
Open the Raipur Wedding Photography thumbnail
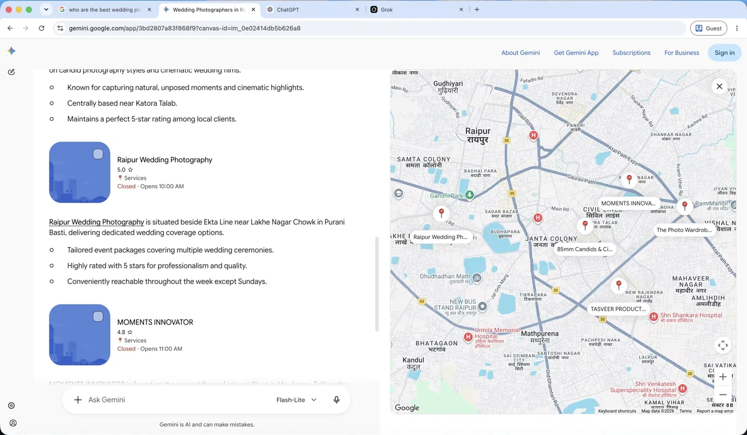[x=79, y=173]
